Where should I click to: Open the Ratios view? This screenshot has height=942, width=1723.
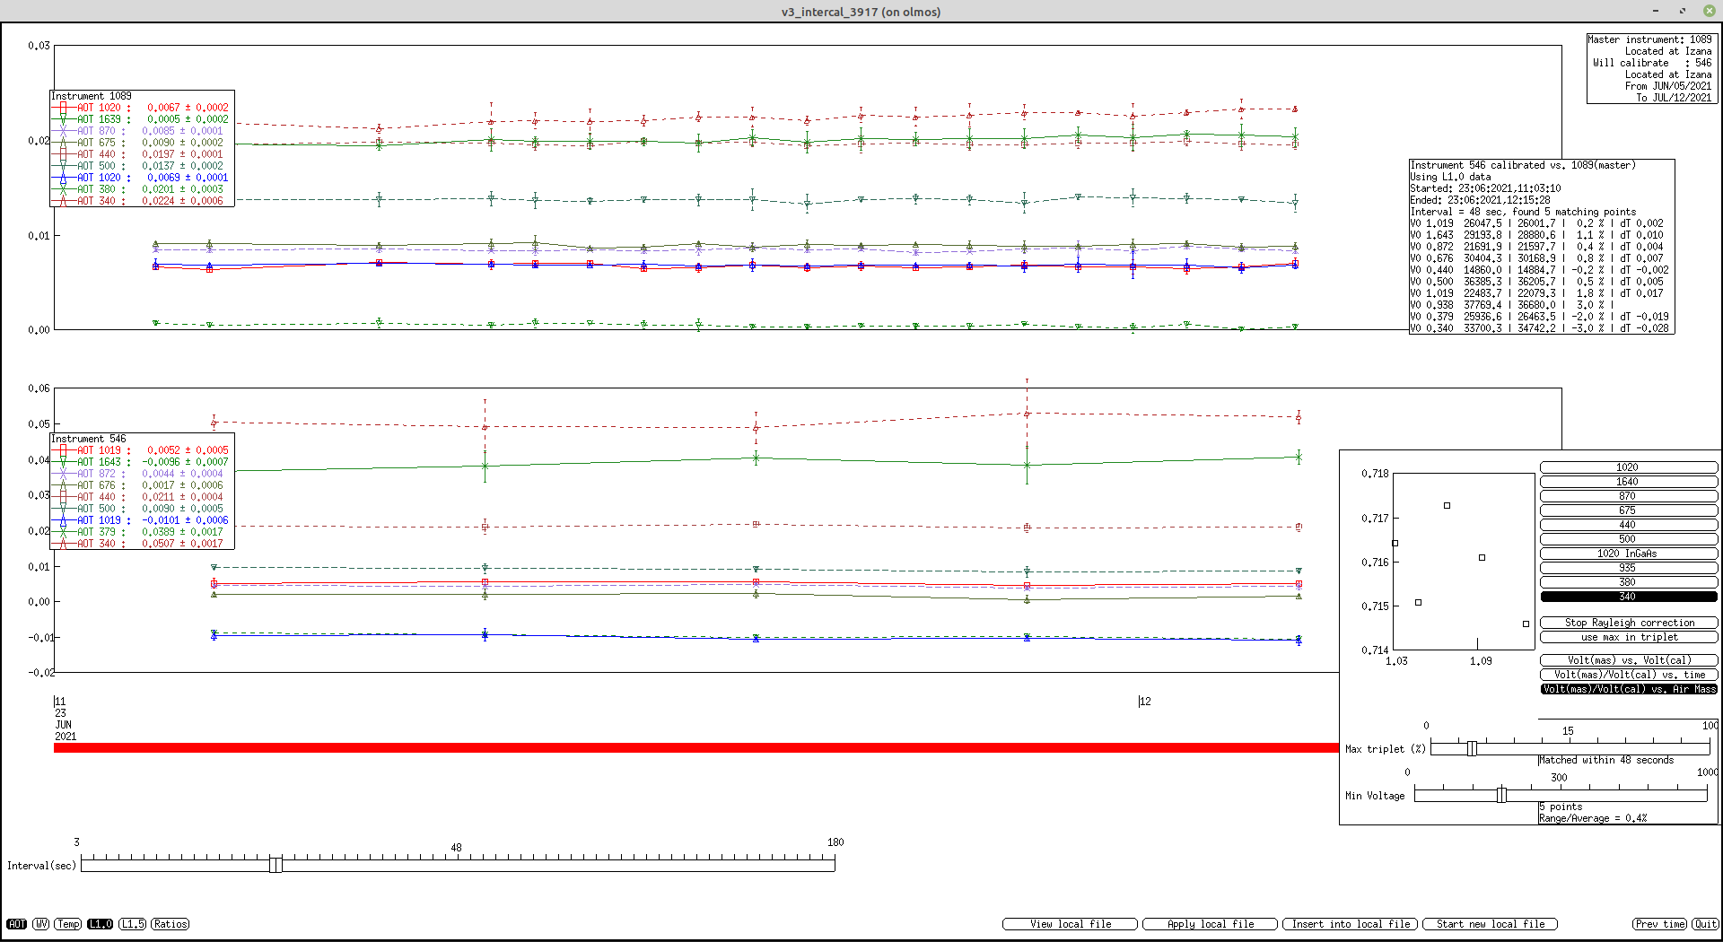[x=171, y=924]
